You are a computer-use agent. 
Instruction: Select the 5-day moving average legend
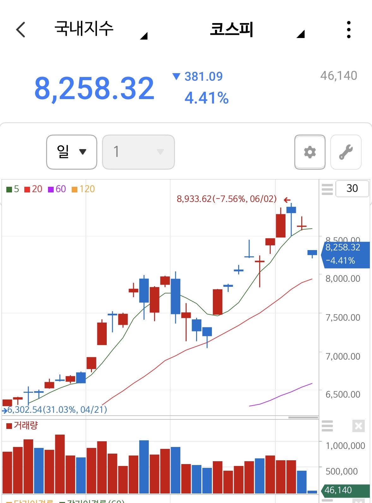13,189
